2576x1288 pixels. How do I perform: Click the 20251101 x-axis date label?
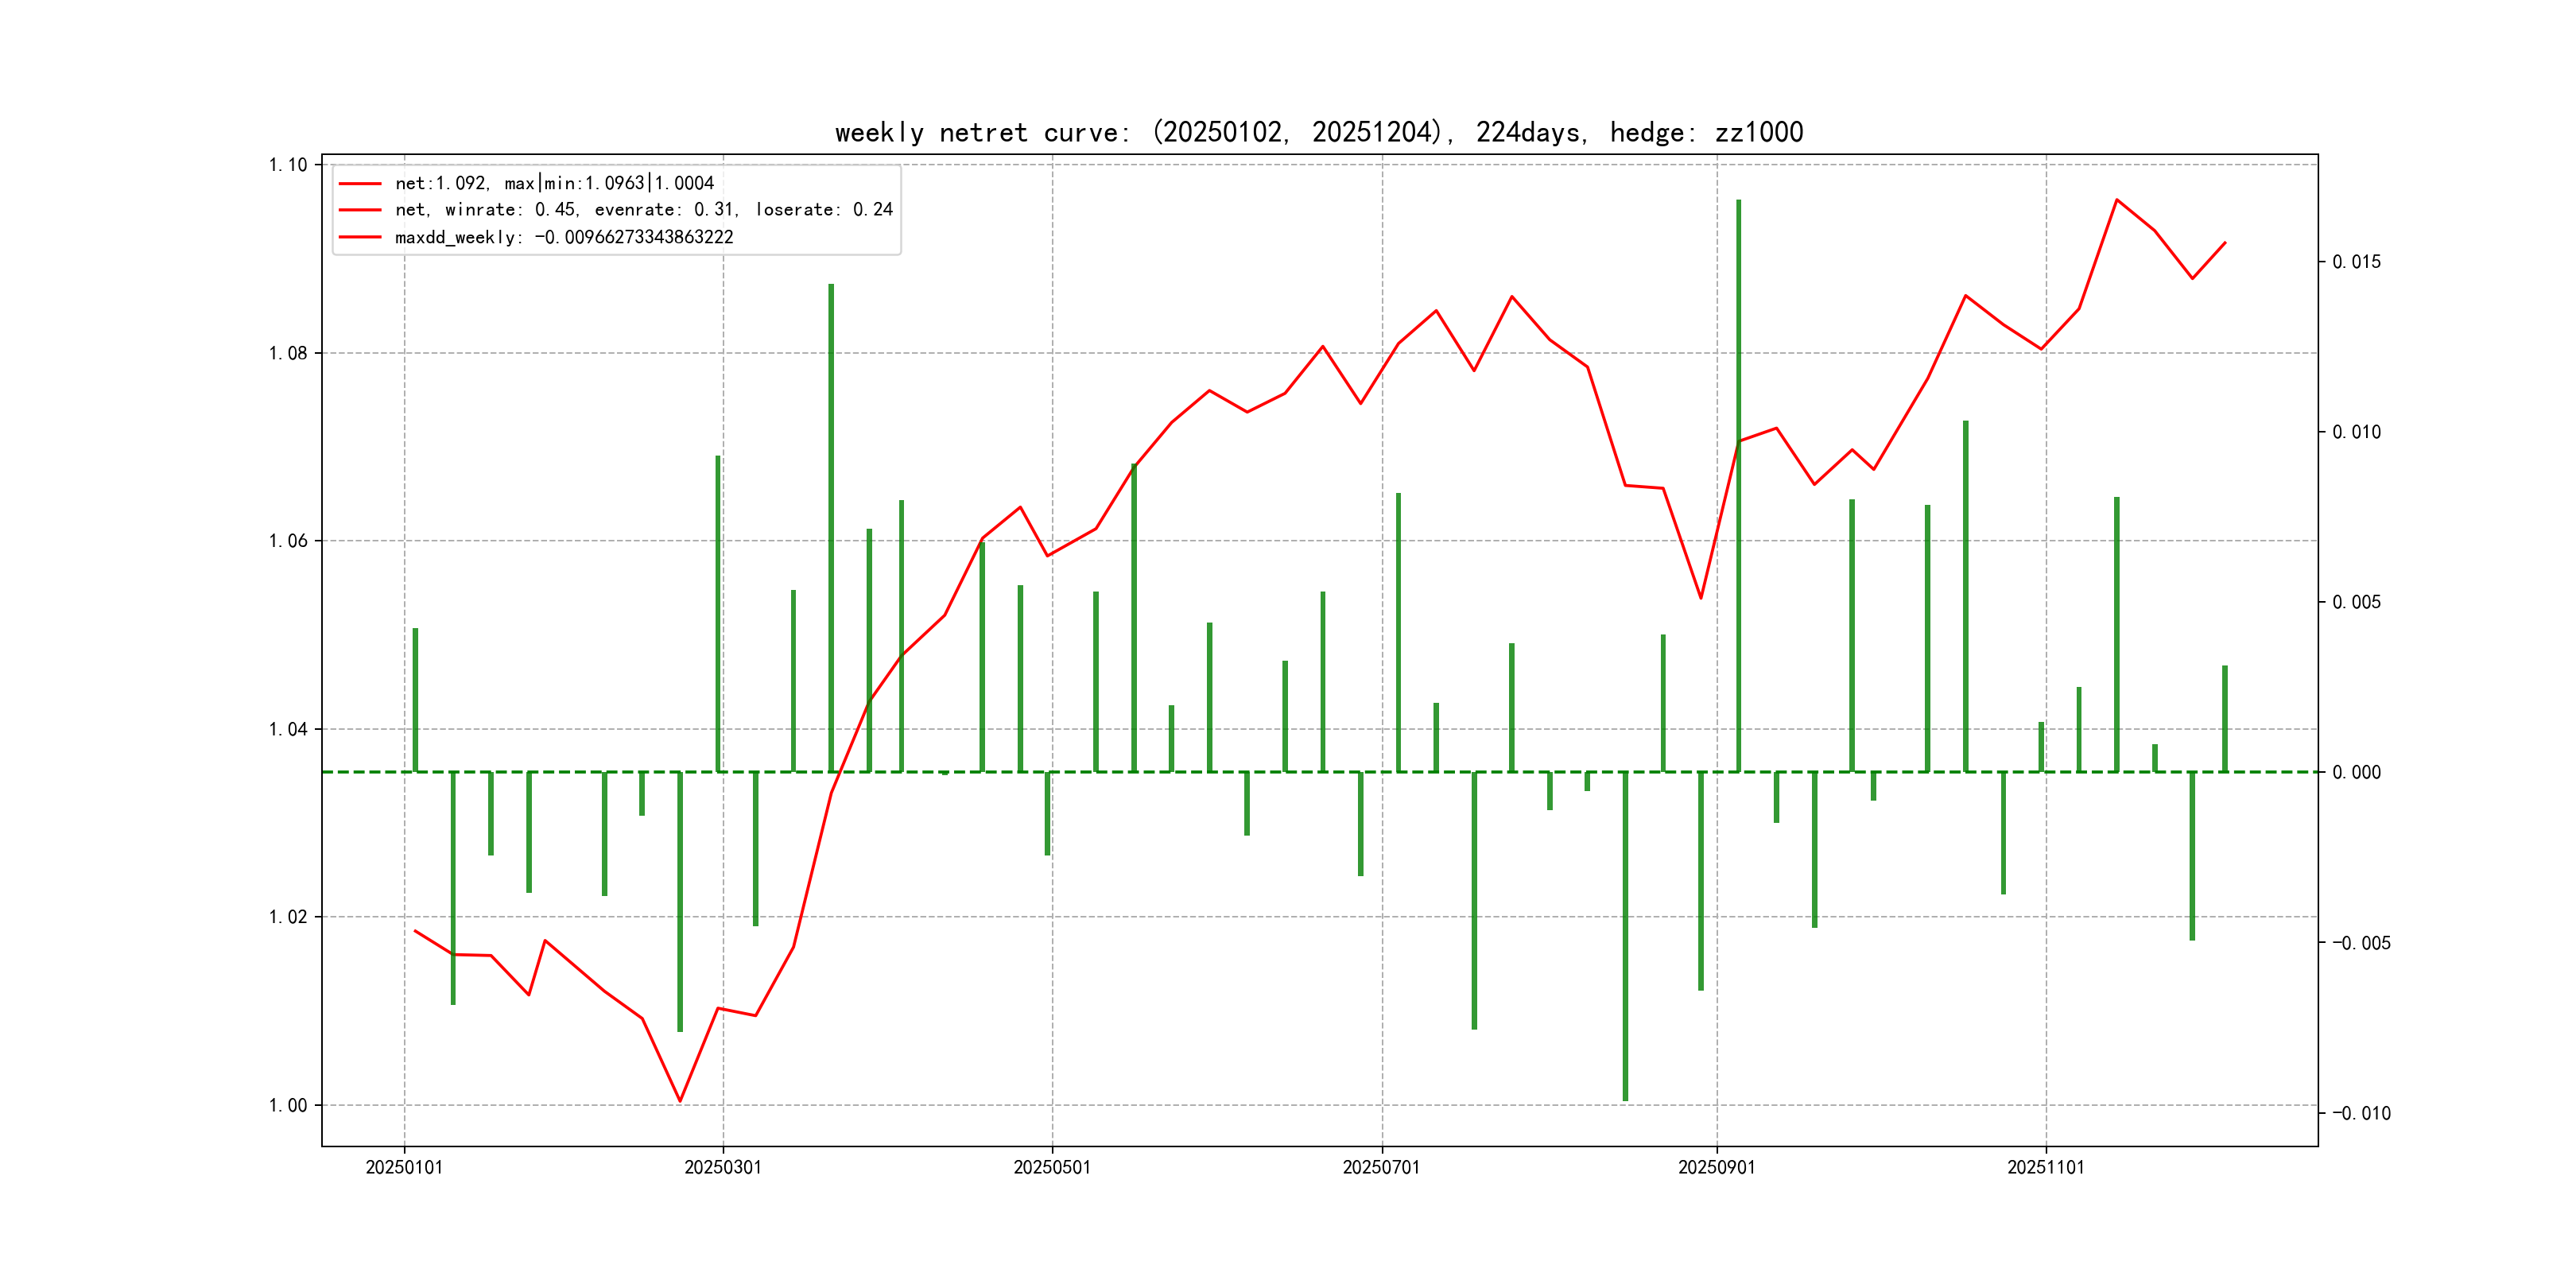2045,1167
